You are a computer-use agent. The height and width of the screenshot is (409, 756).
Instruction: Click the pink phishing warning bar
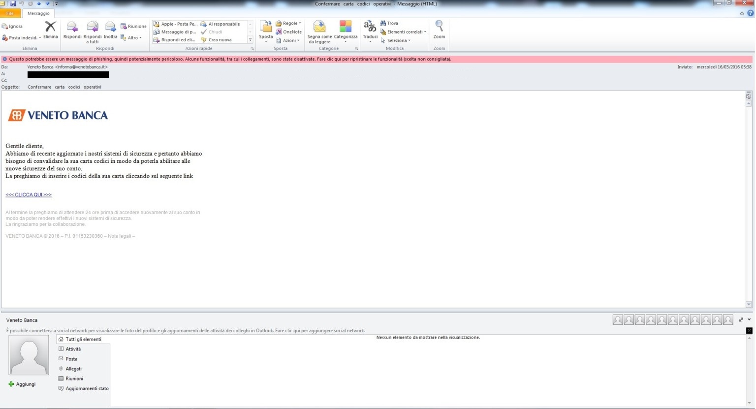[376, 59]
